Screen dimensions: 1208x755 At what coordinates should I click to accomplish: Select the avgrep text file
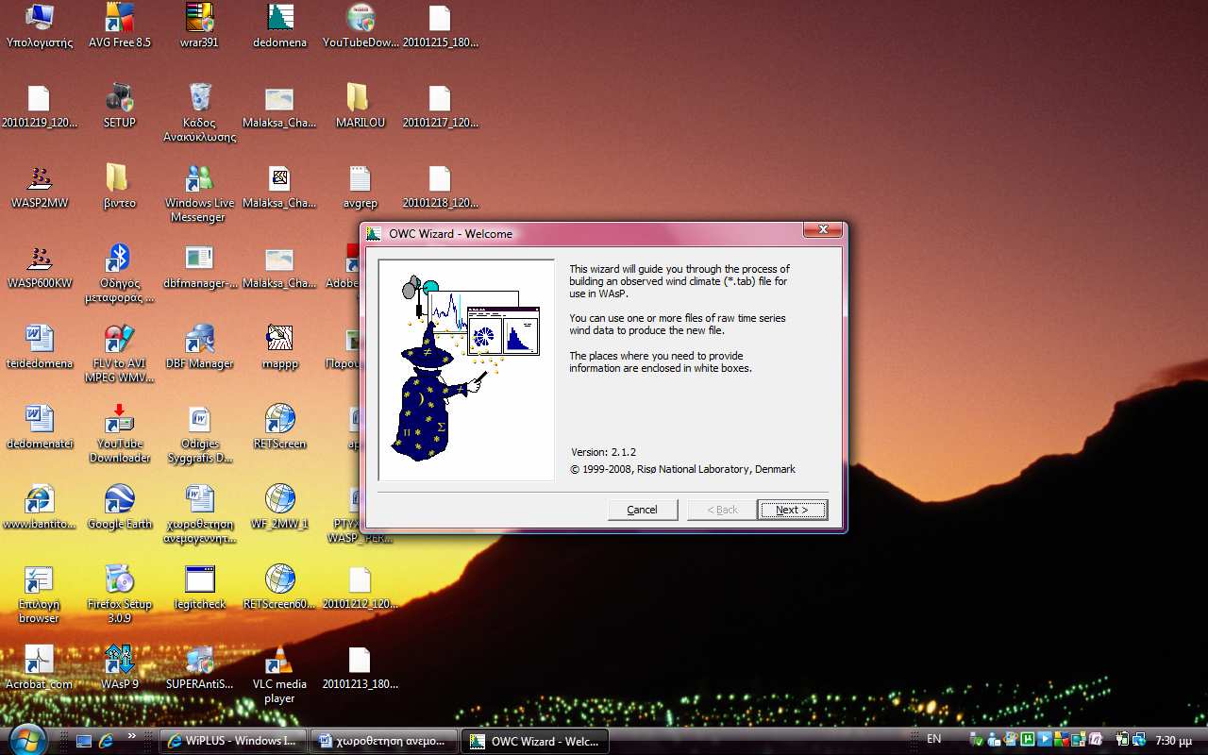tap(361, 187)
